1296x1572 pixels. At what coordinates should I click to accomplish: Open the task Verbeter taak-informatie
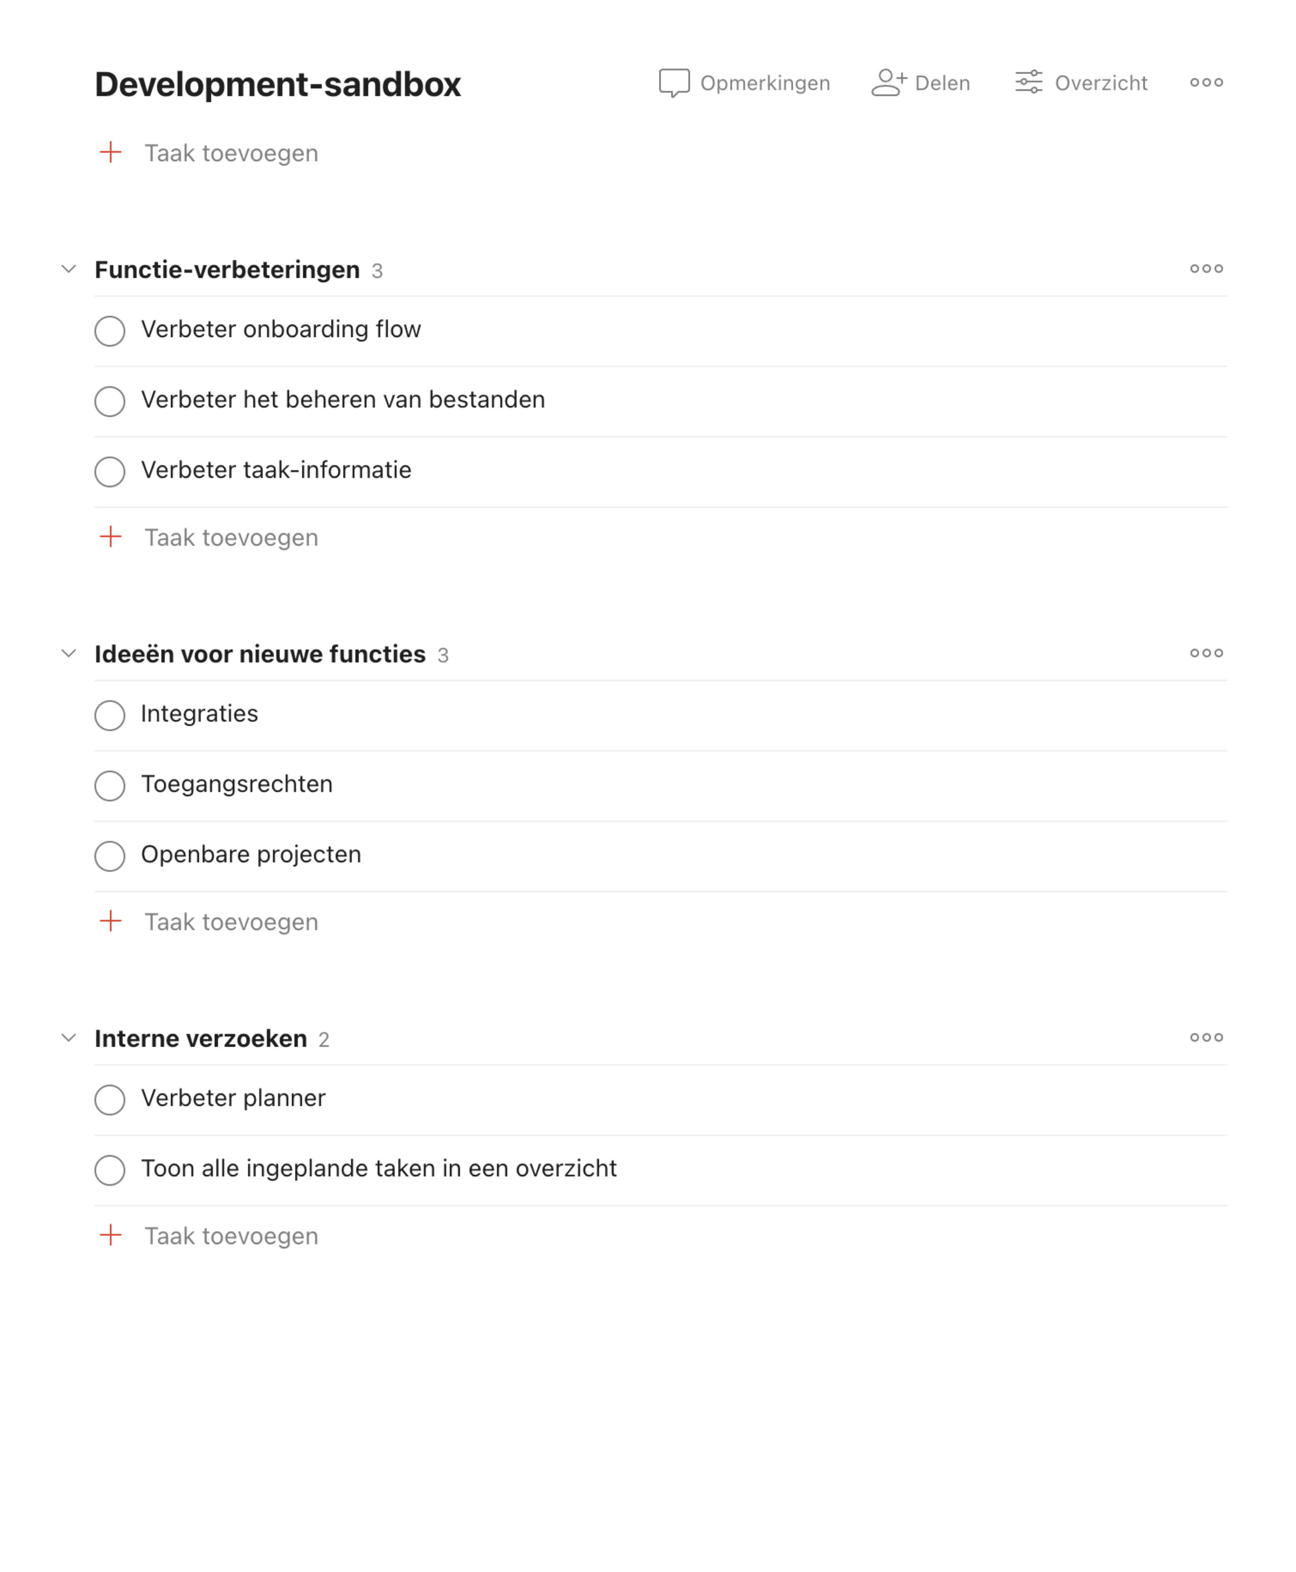pos(276,470)
